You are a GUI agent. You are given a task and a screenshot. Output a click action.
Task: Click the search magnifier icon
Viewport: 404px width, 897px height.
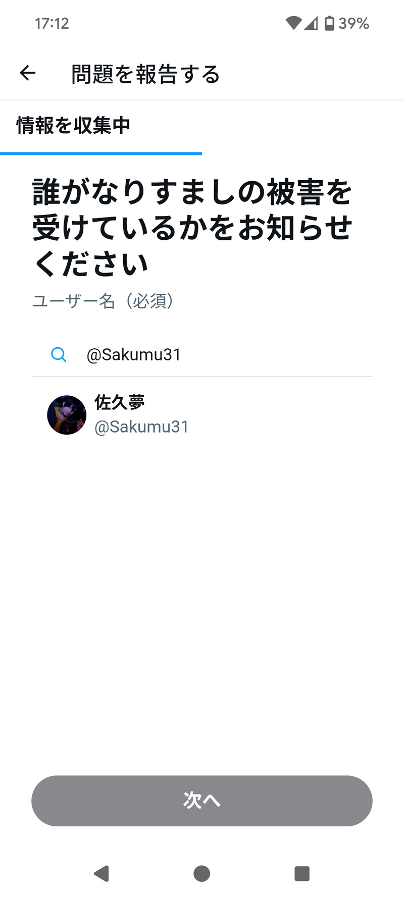59,355
